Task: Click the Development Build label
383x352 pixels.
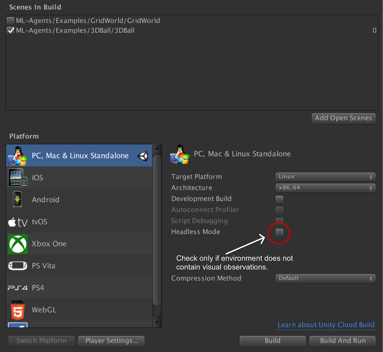Action: pyautogui.click(x=201, y=199)
